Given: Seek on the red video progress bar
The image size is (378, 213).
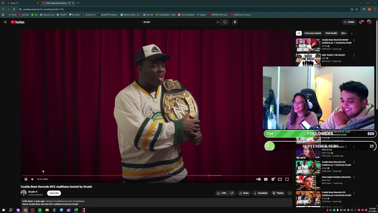Looking at the screenshot, I should 157,175.
